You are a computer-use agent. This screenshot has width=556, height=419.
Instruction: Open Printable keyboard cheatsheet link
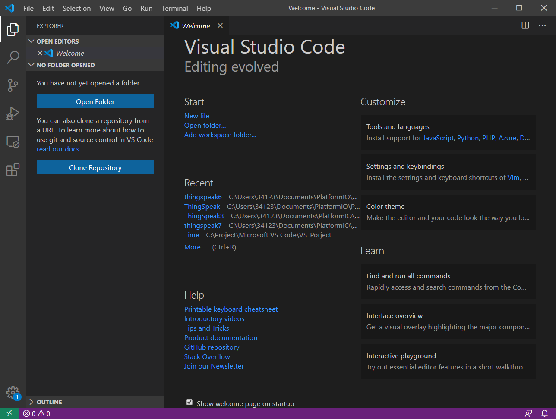click(231, 309)
